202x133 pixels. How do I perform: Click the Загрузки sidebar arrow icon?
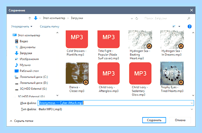pos(17,53)
